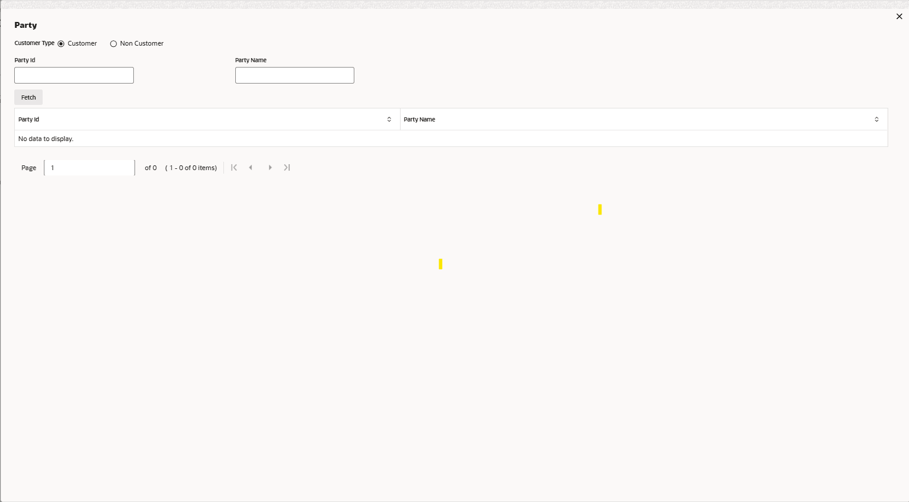Click the Party Name input field

pos(295,75)
